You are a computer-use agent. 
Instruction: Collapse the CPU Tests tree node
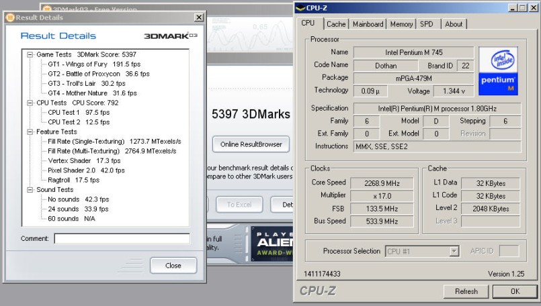coord(30,103)
